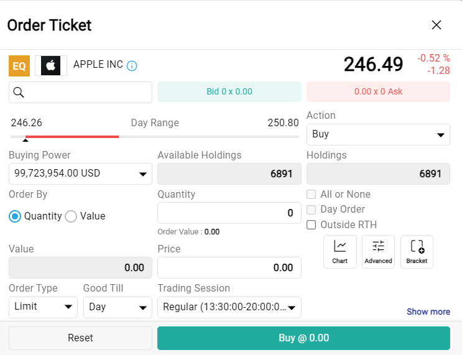Open the Action dropdown showing Buy
This screenshot has width=462, height=355.
(378, 134)
